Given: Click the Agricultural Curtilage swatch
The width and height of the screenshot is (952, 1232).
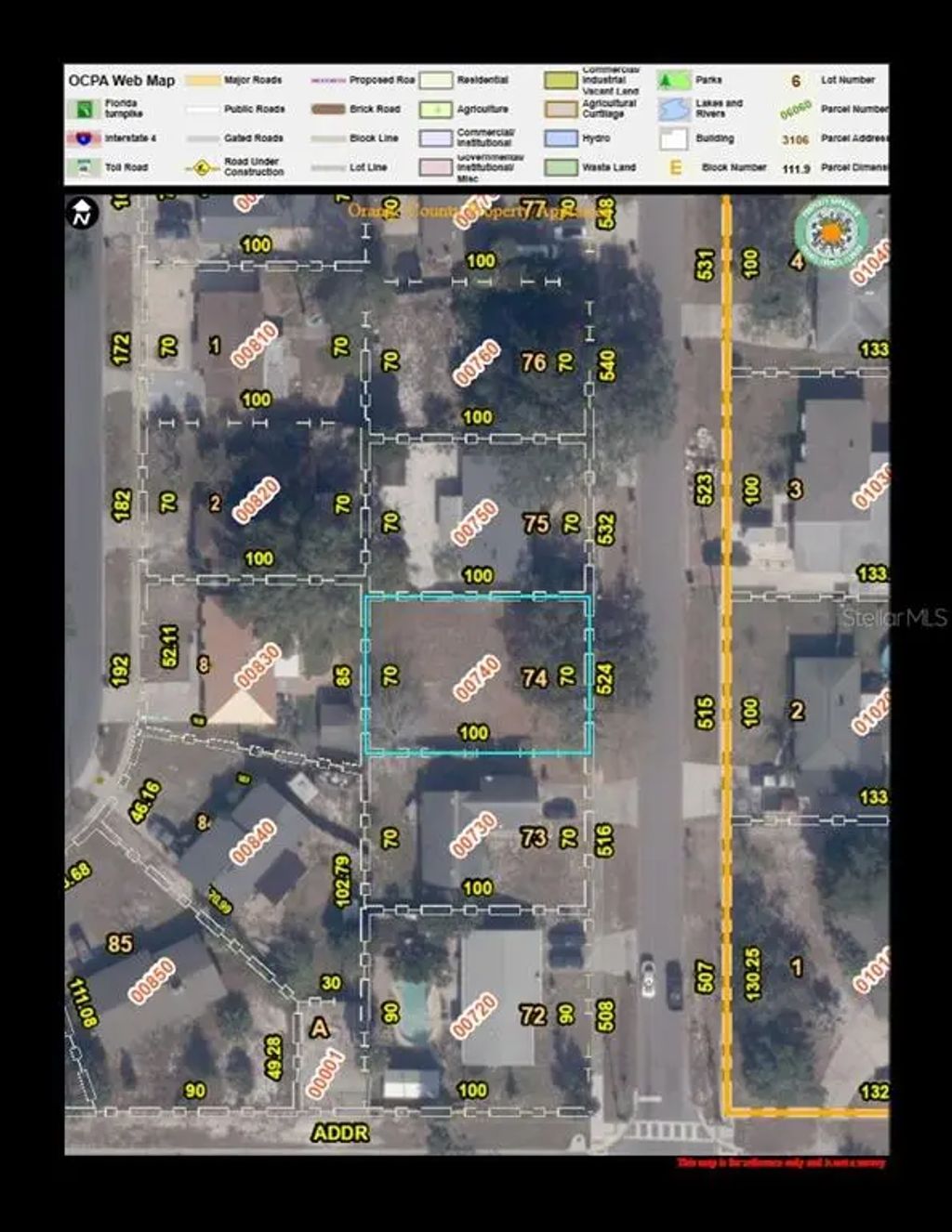Looking at the screenshot, I should (x=562, y=110).
